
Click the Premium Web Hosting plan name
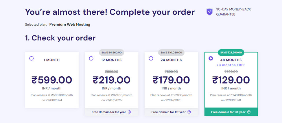pyautogui.click(x=70, y=24)
